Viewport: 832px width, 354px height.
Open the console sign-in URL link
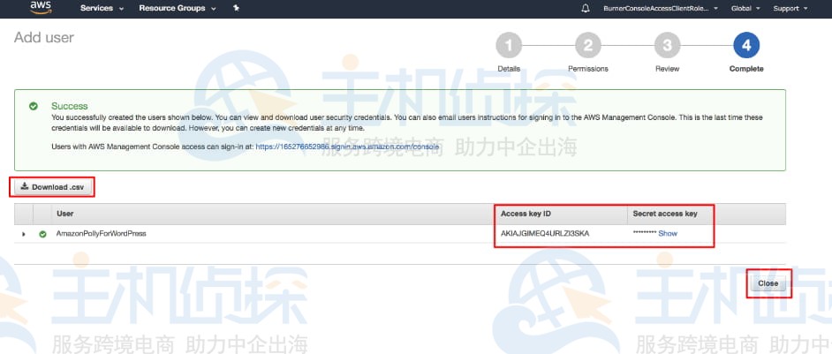(x=348, y=147)
